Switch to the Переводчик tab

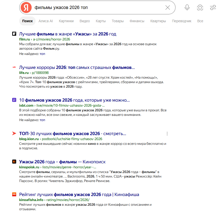coord(182,21)
